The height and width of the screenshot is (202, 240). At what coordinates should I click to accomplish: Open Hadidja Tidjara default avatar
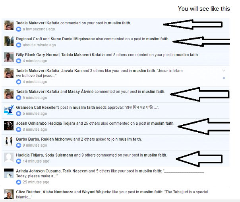coord(9,157)
